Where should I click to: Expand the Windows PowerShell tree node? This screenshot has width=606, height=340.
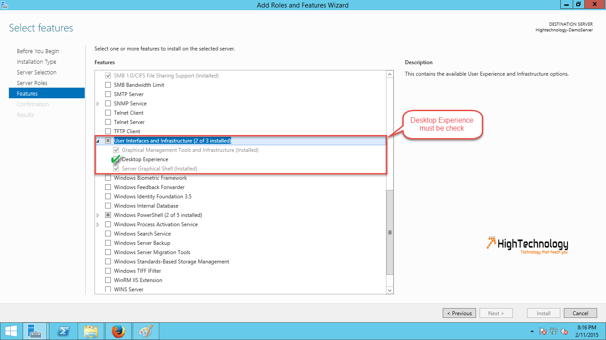click(x=98, y=215)
